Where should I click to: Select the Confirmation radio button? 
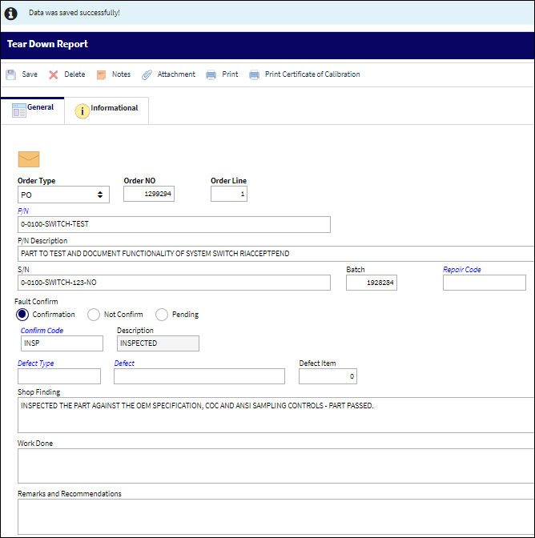(22, 315)
